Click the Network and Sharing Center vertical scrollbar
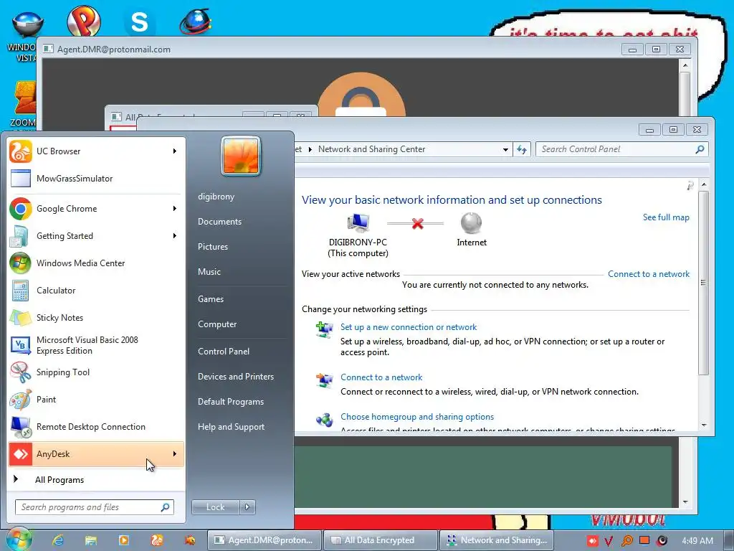This screenshot has width=734, height=551. click(x=704, y=283)
